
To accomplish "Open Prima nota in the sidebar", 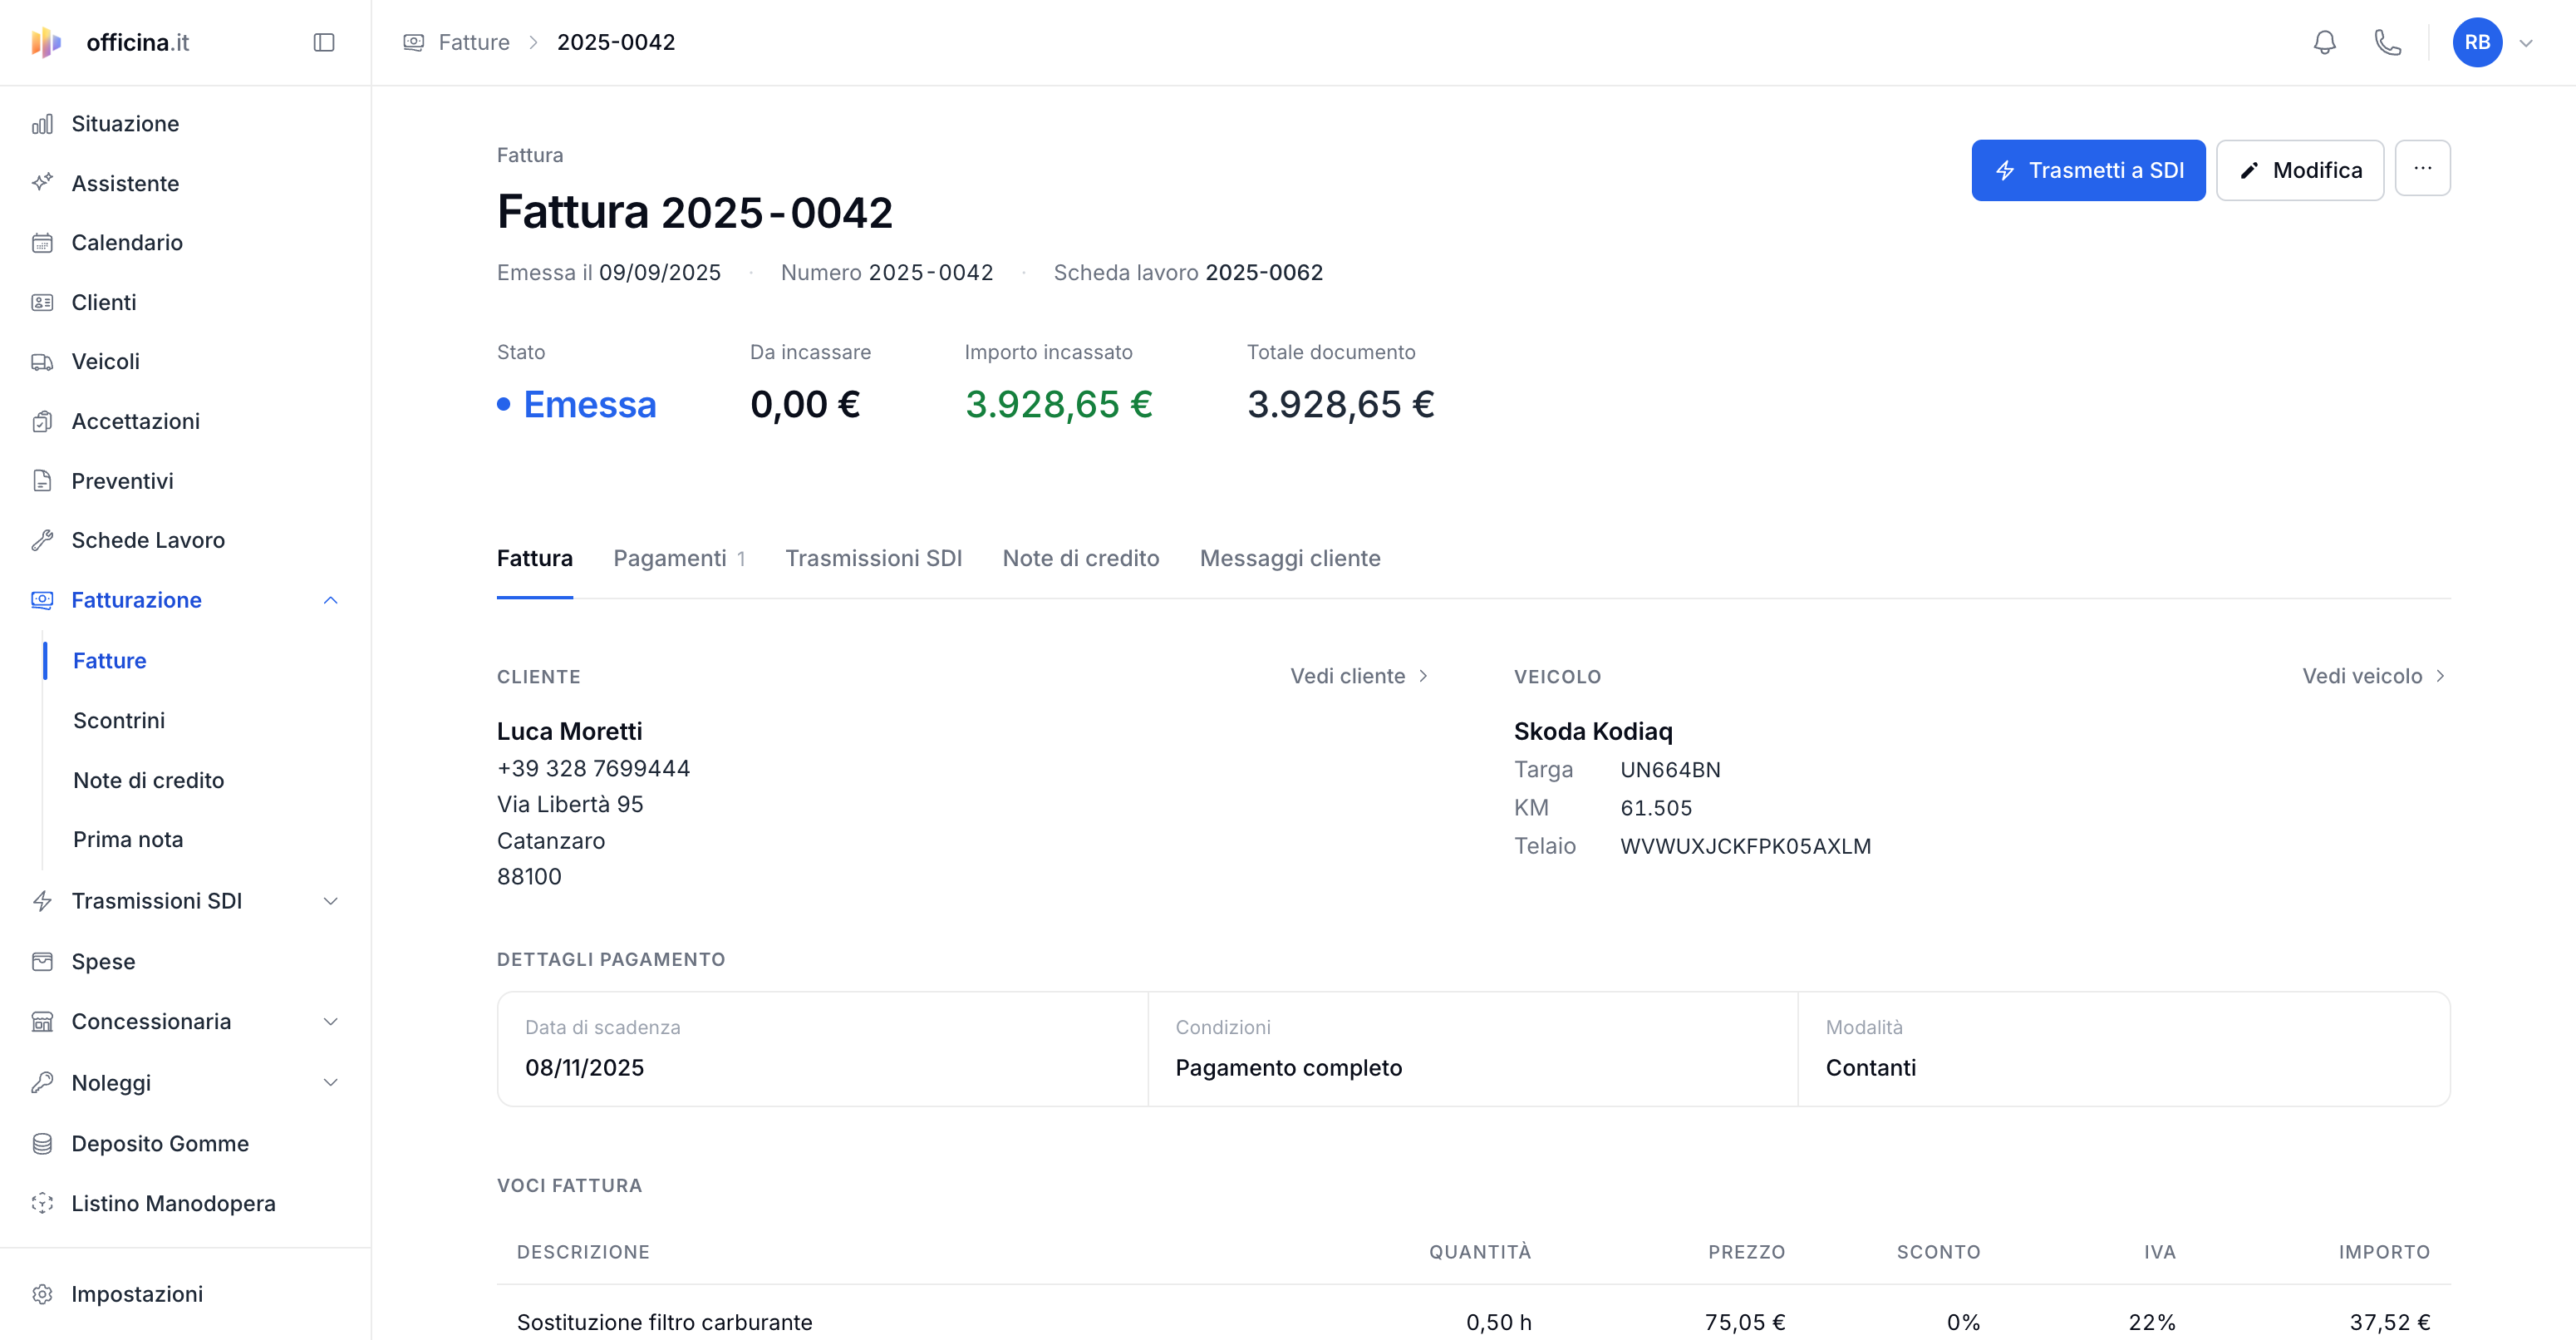I will coord(128,839).
